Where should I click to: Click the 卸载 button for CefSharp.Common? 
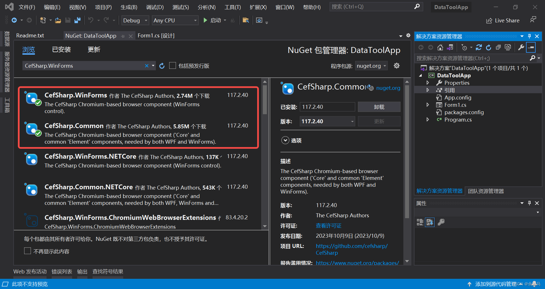pyautogui.click(x=379, y=107)
